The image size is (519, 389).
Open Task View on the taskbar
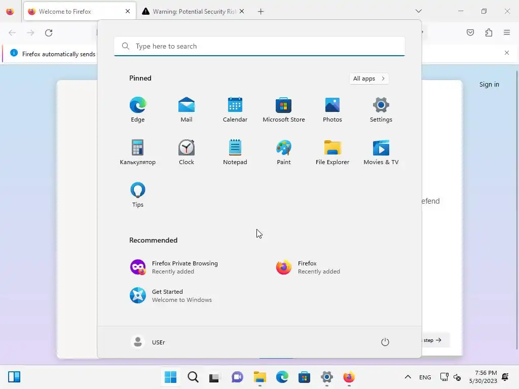[x=214, y=377]
